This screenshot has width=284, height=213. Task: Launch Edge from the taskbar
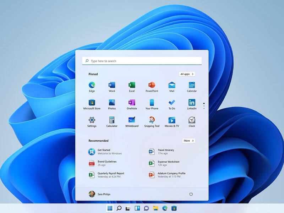point(165,208)
